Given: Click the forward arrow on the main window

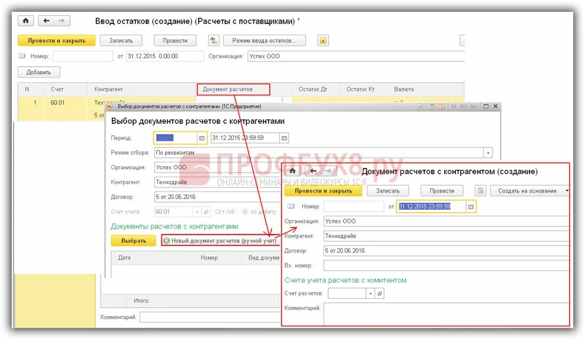Looking at the screenshot, I should coord(61,20).
